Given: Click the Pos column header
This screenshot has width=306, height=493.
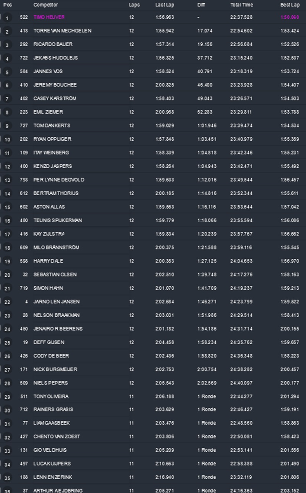Looking at the screenshot, I should tap(7, 5).
